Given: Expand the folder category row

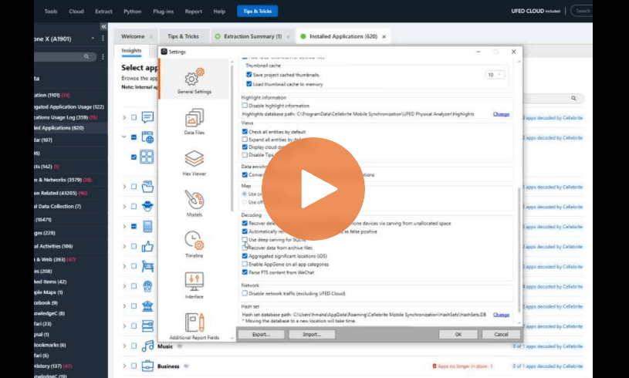Looking at the screenshot, I should click(x=124, y=187).
